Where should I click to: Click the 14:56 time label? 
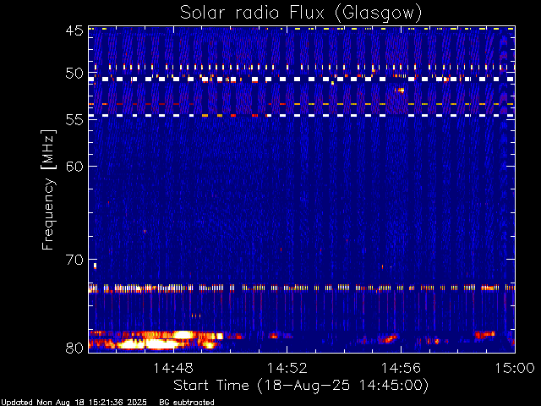click(401, 368)
